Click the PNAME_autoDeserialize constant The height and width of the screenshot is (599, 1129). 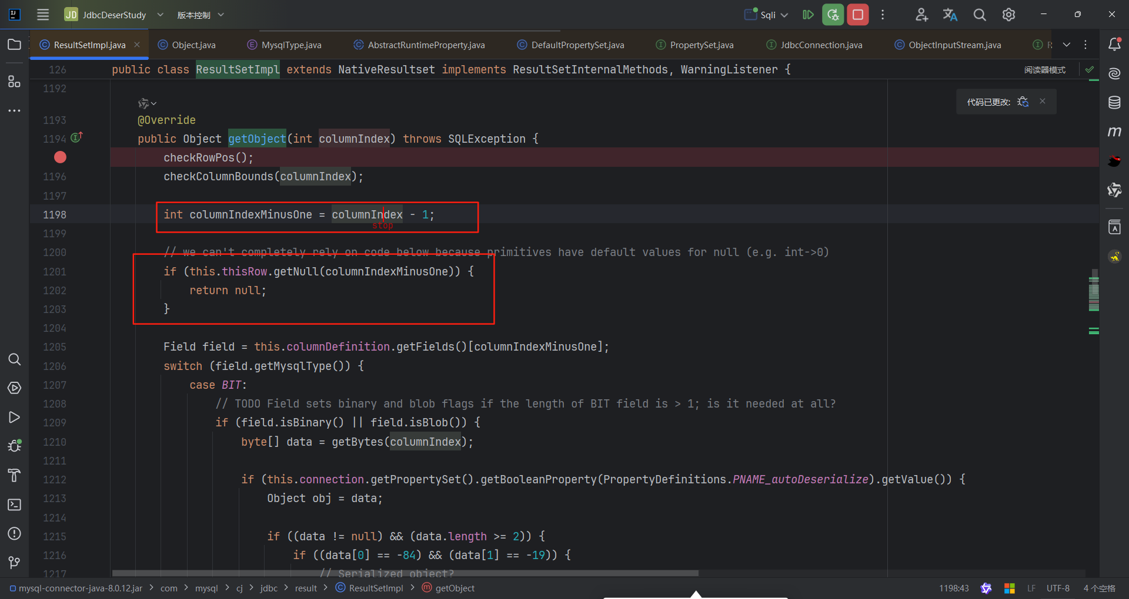pyautogui.click(x=800, y=480)
